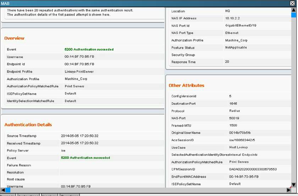
Task: Click Authentication Details event success text
Action: point(85,158)
